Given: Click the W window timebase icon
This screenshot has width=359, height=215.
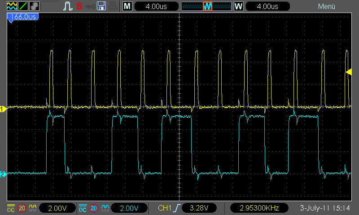Looking at the screenshot, I should click(x=239, y=6).
